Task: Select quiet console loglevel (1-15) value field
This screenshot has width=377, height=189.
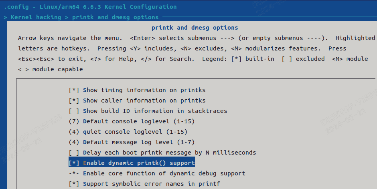Action: (74, 132)
